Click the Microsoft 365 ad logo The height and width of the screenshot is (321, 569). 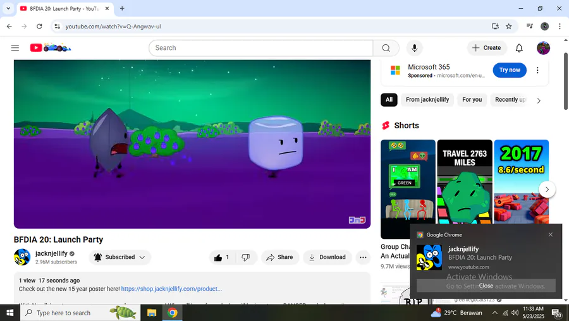[395, 70]
